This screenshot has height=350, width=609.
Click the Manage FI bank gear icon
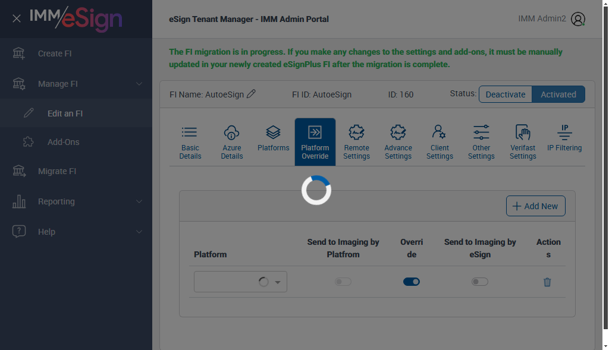coord(18,83)
